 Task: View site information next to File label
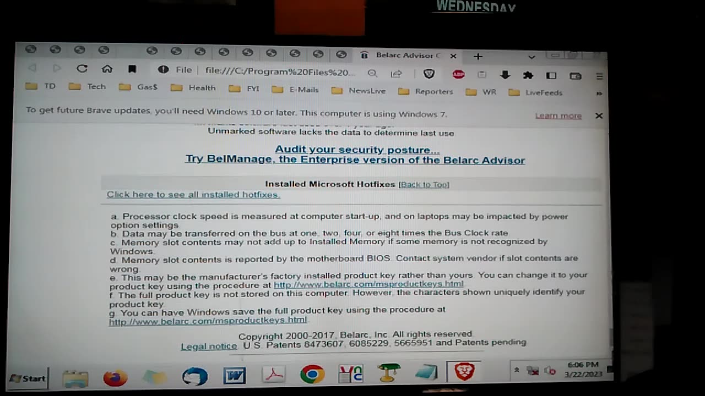point(163,70)
